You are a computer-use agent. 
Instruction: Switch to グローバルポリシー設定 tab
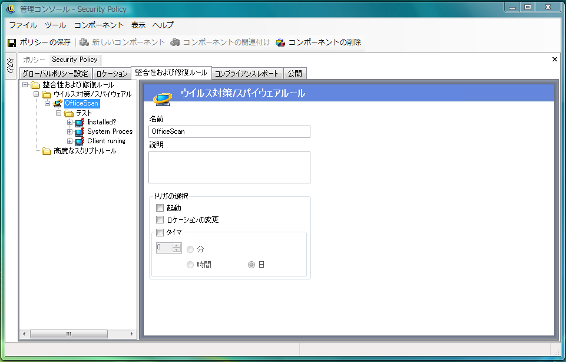[55, 73]
